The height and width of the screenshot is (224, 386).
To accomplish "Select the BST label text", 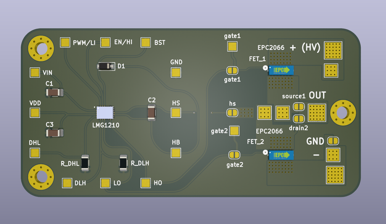I will [x=160, y=43].
